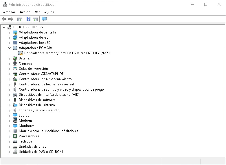Image resolution: width=226 pixels, height=165 pixels.
Task: Expand the Cámaras chevron
Action: coord(9,63)
